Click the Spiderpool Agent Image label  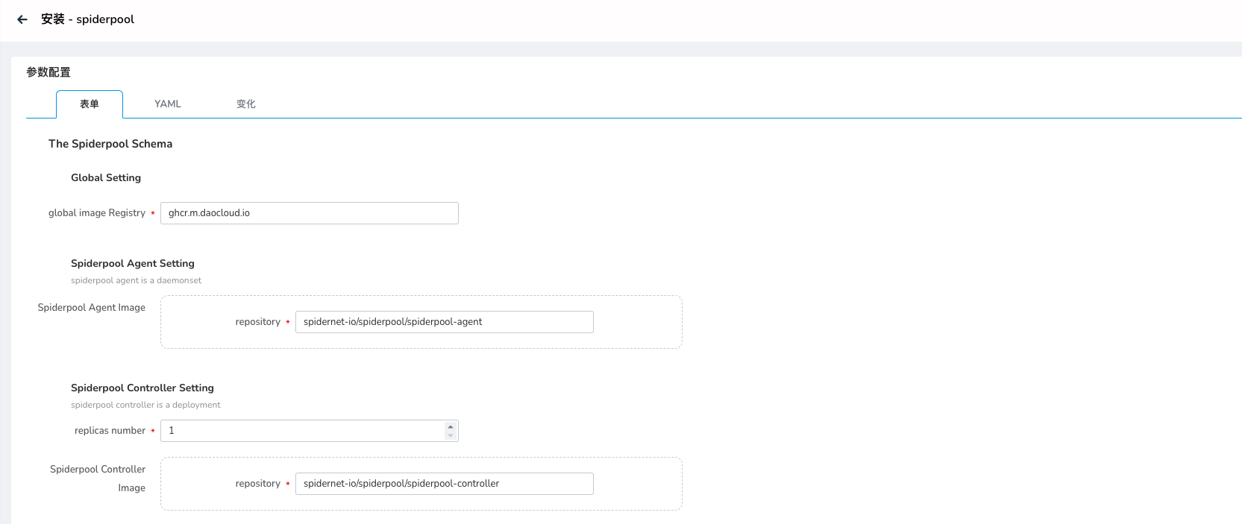pos(92,308)
